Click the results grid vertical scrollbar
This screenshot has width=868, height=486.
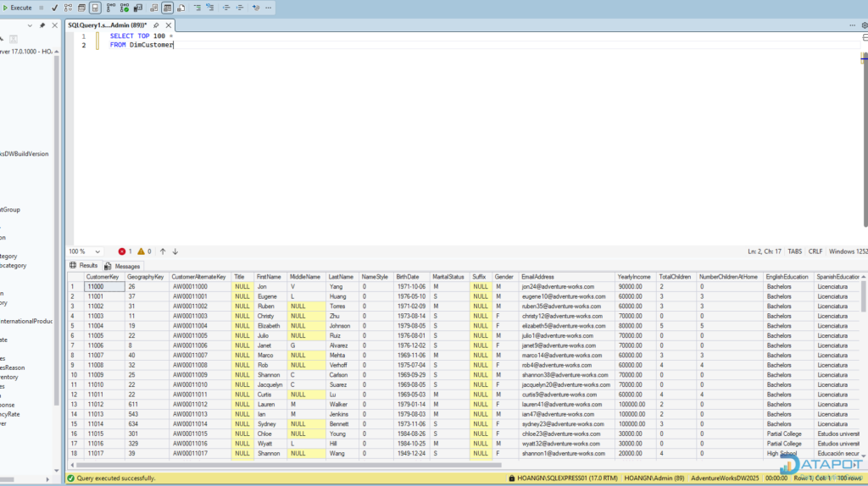(863, 299)
